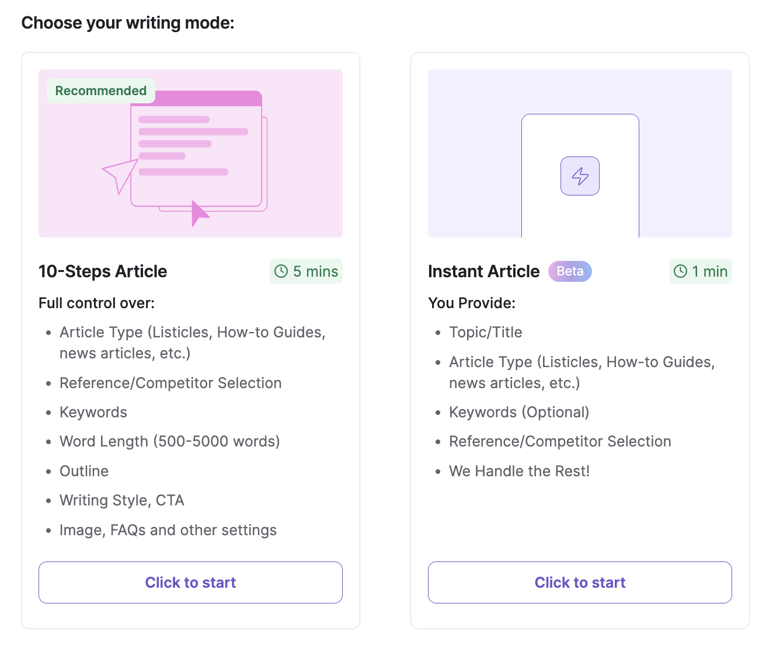Click the Instant Article heading
The width and height of the screenshot is (766, 649).
pyautogui.click(x=483, y=271)
